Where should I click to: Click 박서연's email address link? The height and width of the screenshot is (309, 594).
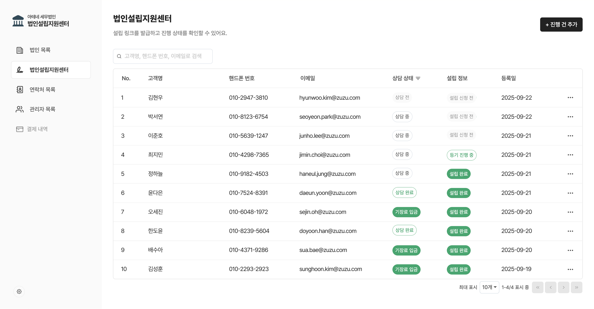click(329, 117)
